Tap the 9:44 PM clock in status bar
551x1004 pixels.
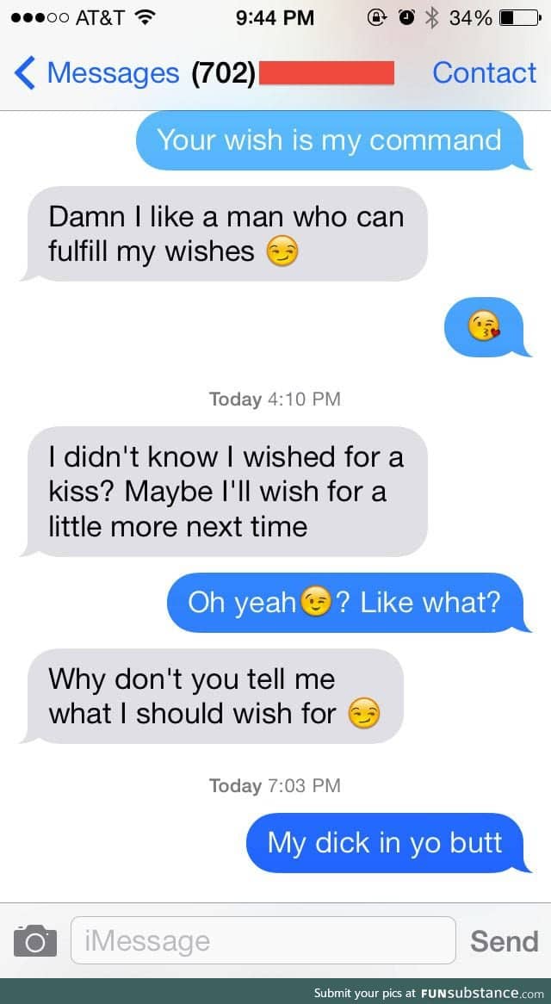275,17
